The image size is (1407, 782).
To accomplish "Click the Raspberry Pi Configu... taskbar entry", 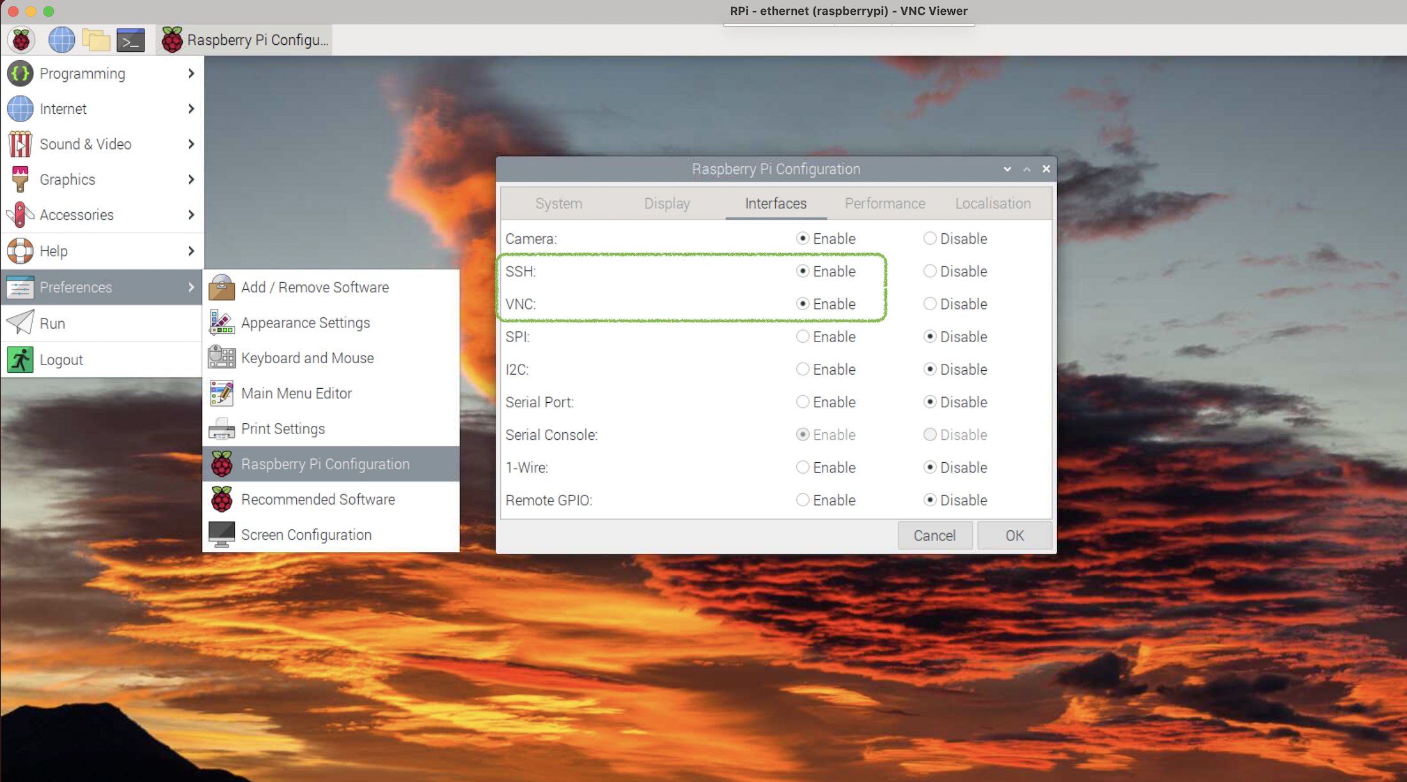I will tap(245, 40).
